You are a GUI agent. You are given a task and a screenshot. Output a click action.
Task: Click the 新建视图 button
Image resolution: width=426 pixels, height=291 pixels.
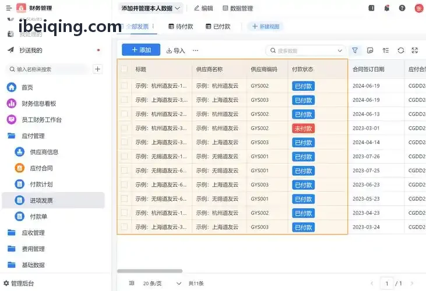tap(265, 26)
